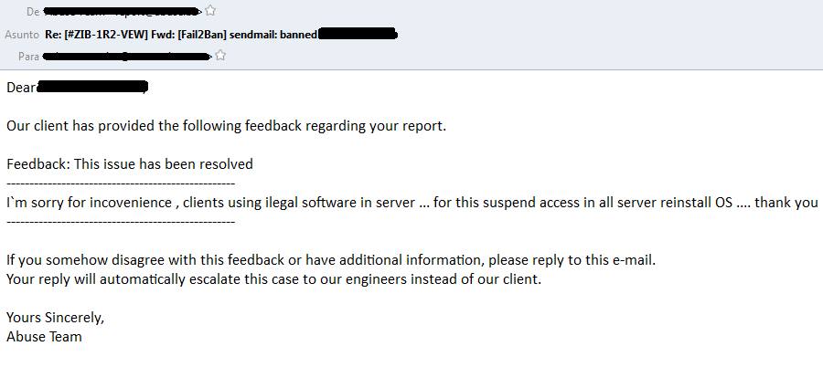The width and height of the screenshot is (823, 388).
Task: Star the recipient contact in the Para row
Action: click(219, 57)
